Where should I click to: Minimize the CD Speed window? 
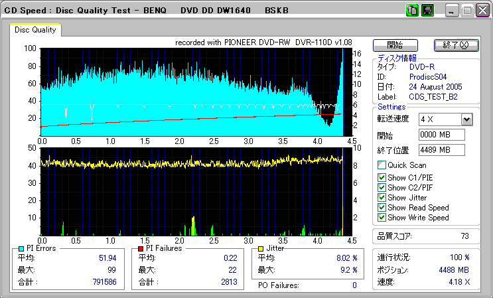pyautogui.click(x=452, y=11)
